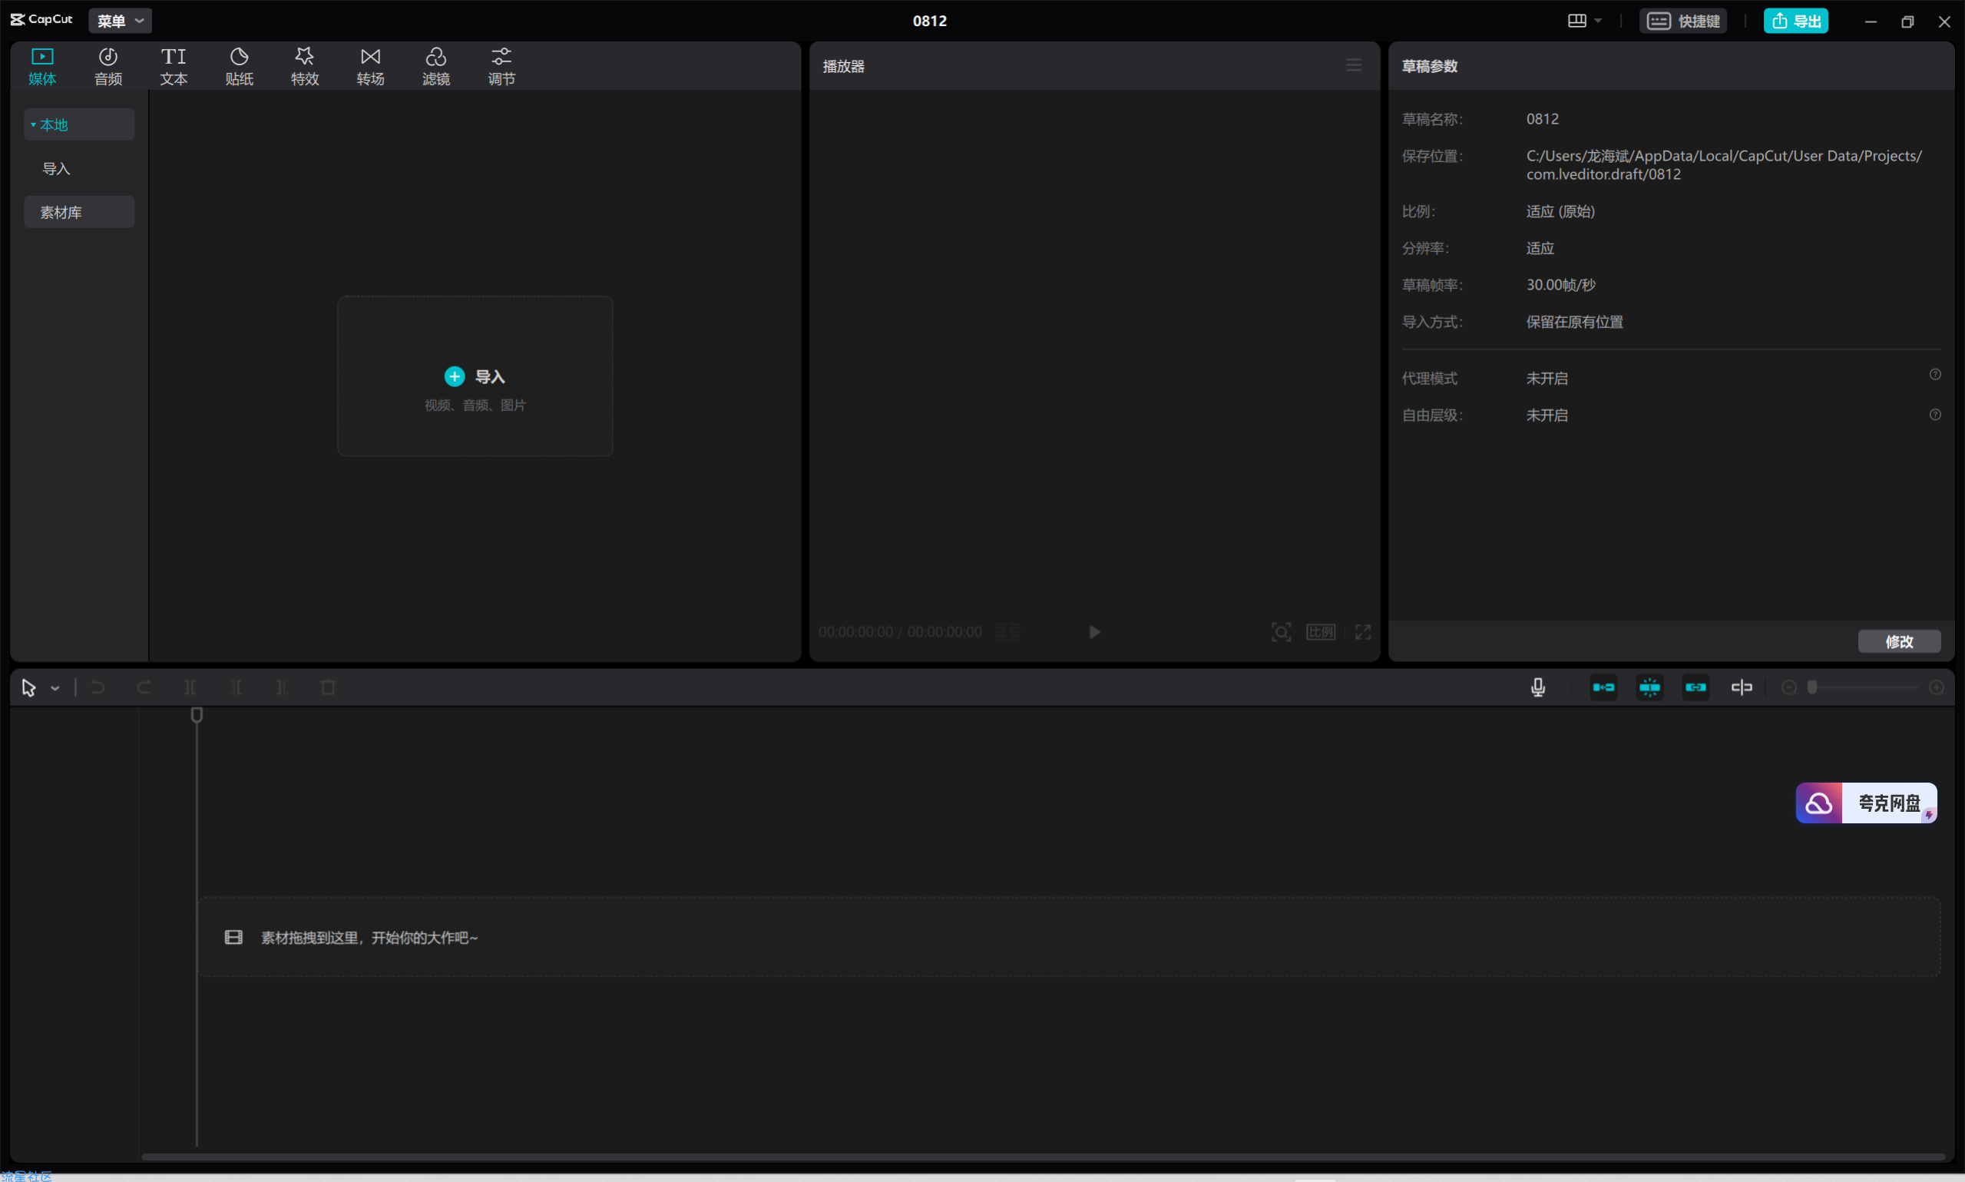Toggle preview axis icon
This screenshot has height=1182, width=1965.
click(1742, 687)
